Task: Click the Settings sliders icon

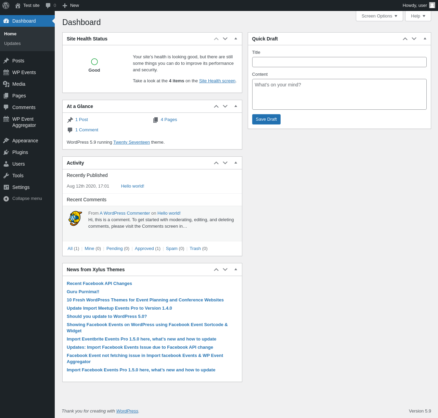Action: pyautogui.click(x=6, y=187)
